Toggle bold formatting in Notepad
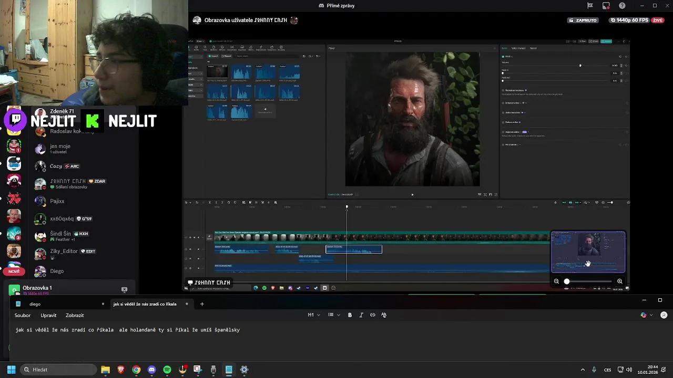Screen dimensions: 673x378 click(350, 315)
